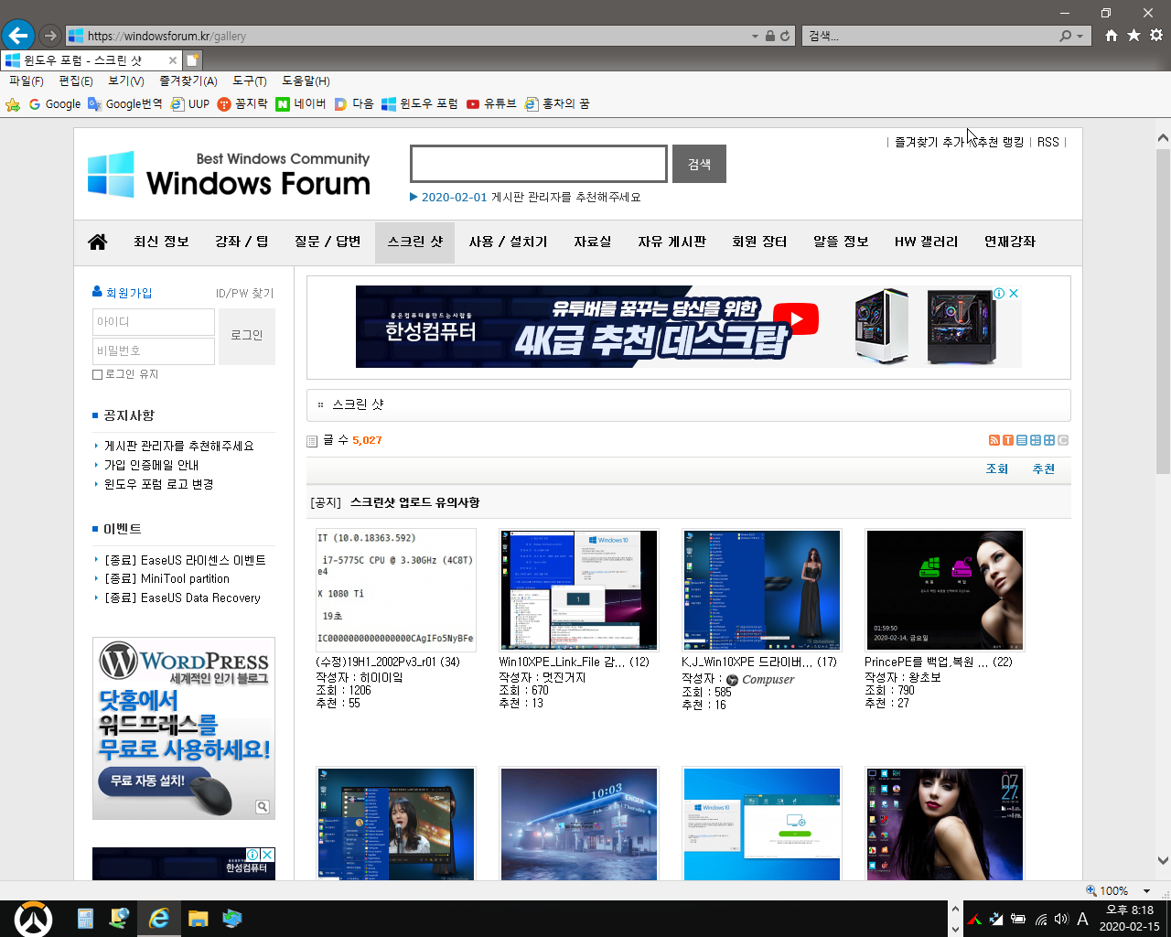Click the 로그인 button
The height and width of the screenshot is (937, 1171).
[247, 336]
